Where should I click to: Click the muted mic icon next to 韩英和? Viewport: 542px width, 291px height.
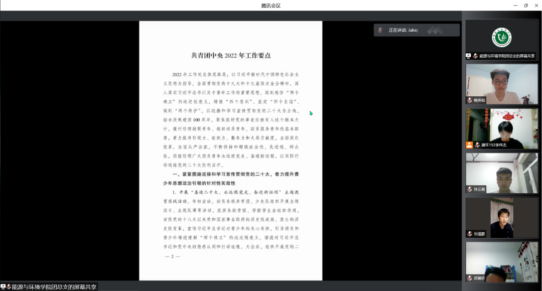point(470,100)
